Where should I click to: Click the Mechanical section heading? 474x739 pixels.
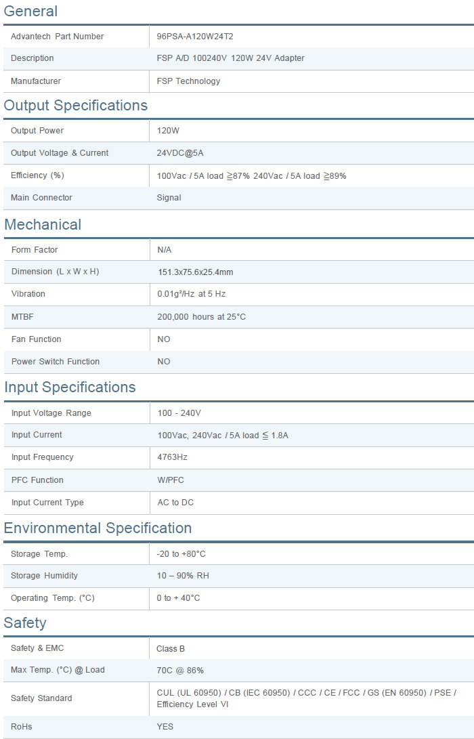(x=43, y=225)
